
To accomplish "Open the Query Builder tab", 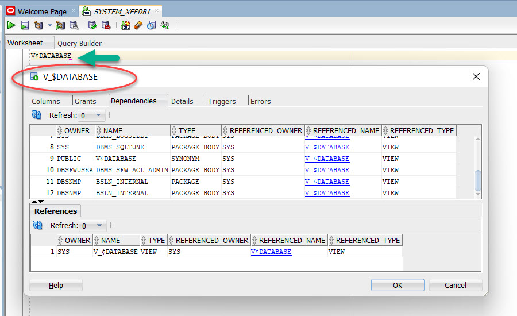I will (x=79, y=43).
